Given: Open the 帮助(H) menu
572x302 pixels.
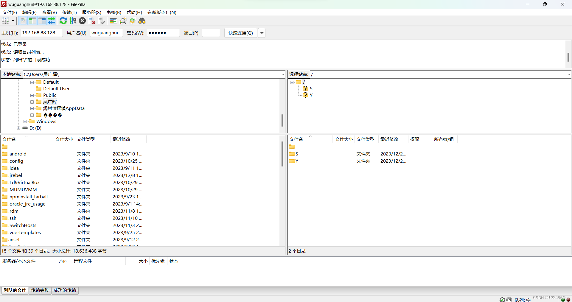Looking at the screenshot, I should point(134,13).
